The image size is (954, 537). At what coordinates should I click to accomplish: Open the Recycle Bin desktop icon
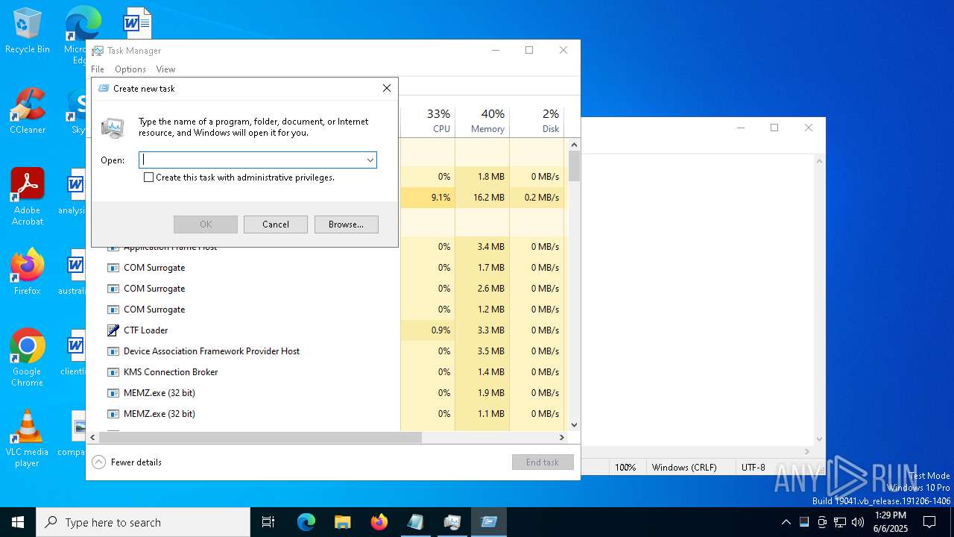pos(28,31)
